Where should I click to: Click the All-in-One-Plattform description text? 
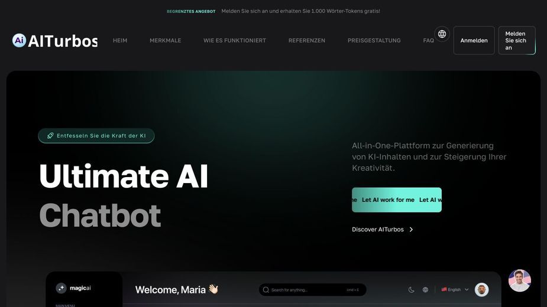[x=429, y=157]
